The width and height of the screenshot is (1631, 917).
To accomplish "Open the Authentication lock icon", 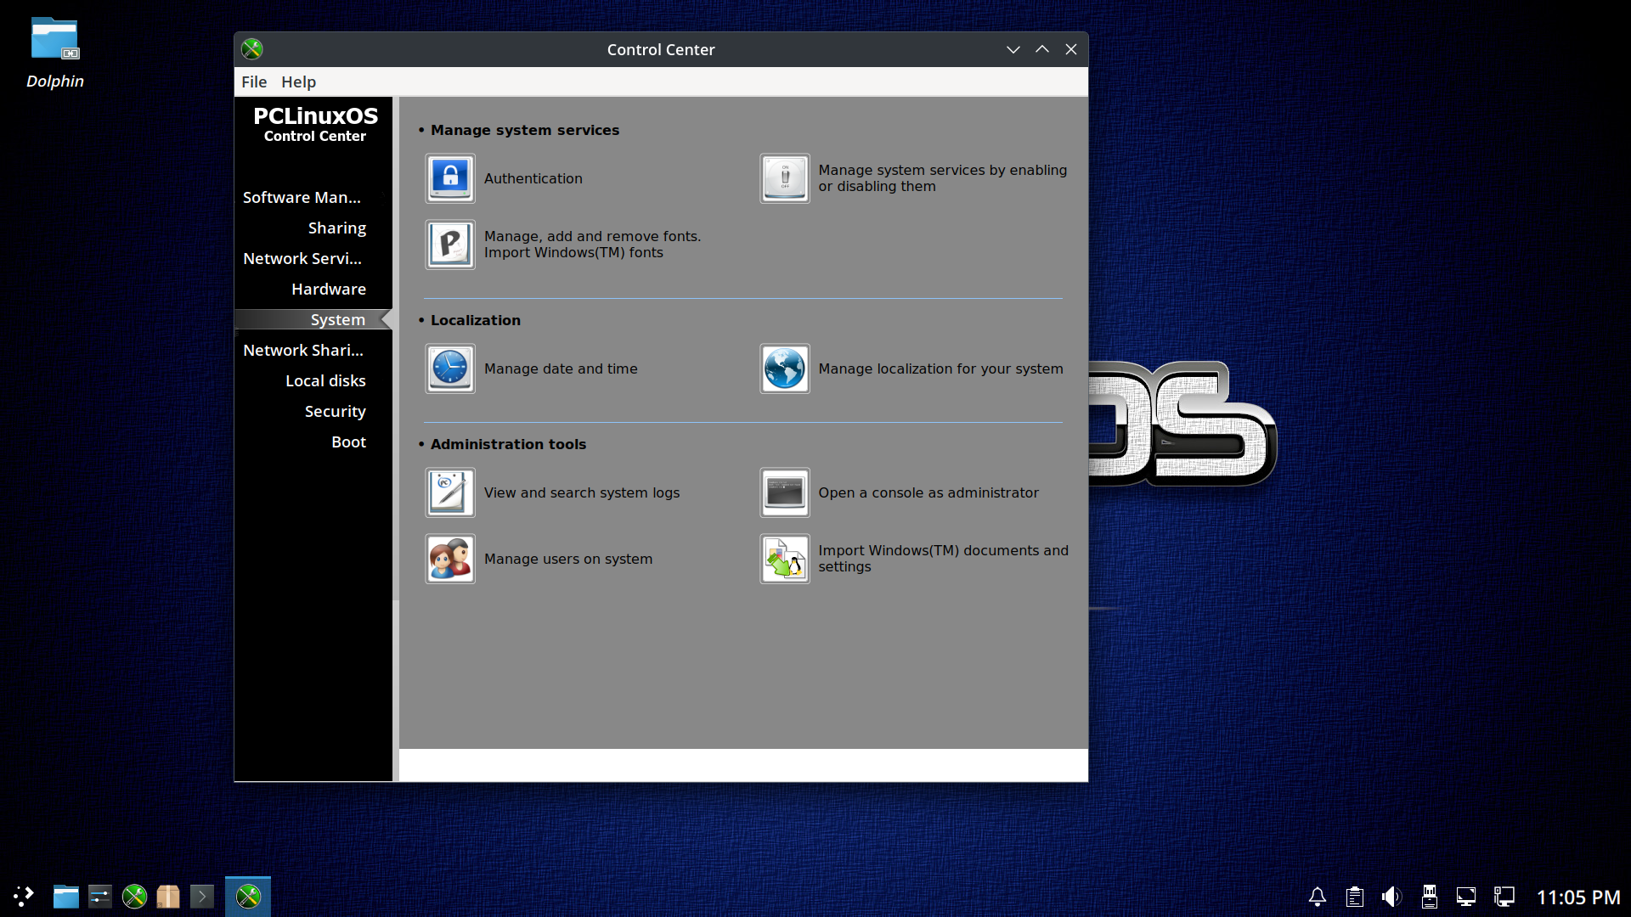I will coord(450,178).
